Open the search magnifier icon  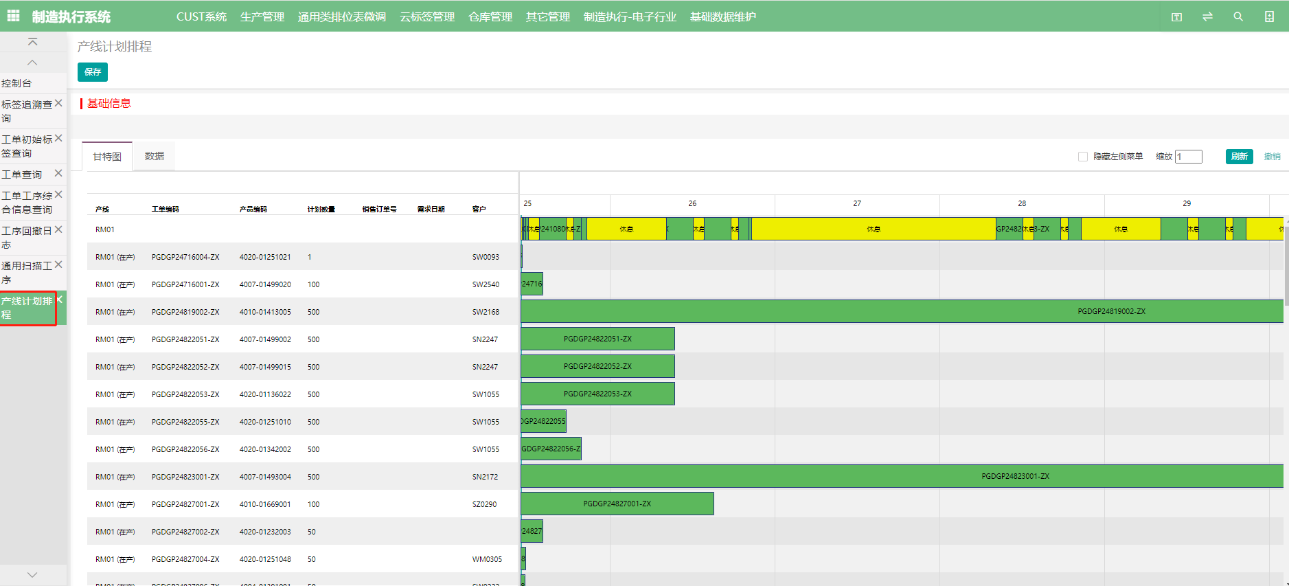(x=1238, y=16)
